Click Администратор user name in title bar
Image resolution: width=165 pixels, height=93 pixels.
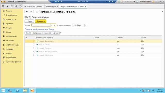click(x=146, y=2)
